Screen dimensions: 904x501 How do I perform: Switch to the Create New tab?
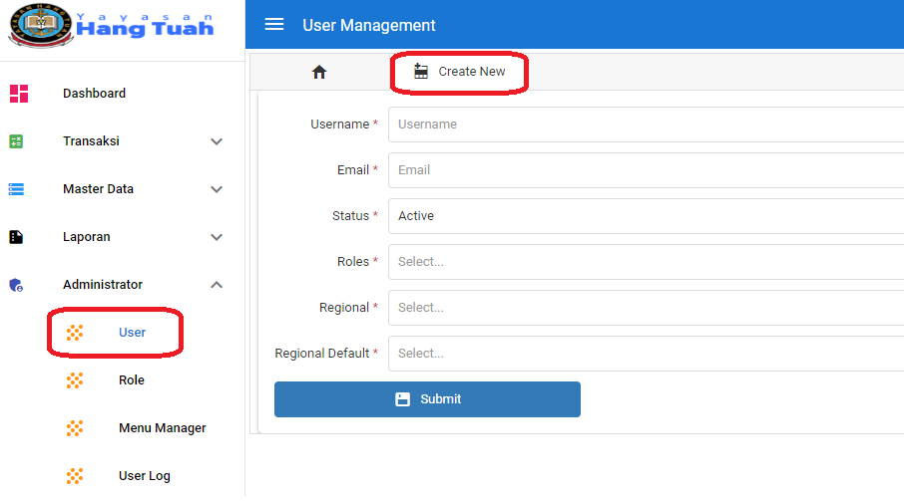click(460, 72)
